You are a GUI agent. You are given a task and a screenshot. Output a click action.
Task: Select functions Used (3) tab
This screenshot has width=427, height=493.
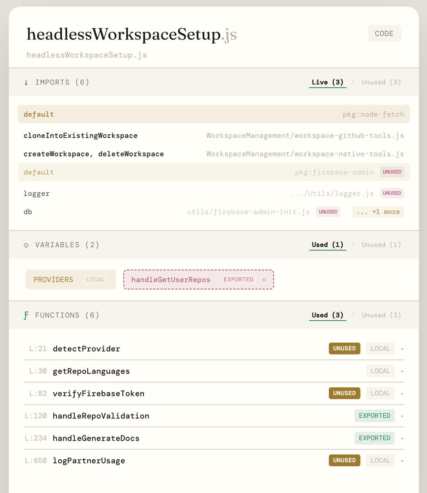[x=327, y=315]
